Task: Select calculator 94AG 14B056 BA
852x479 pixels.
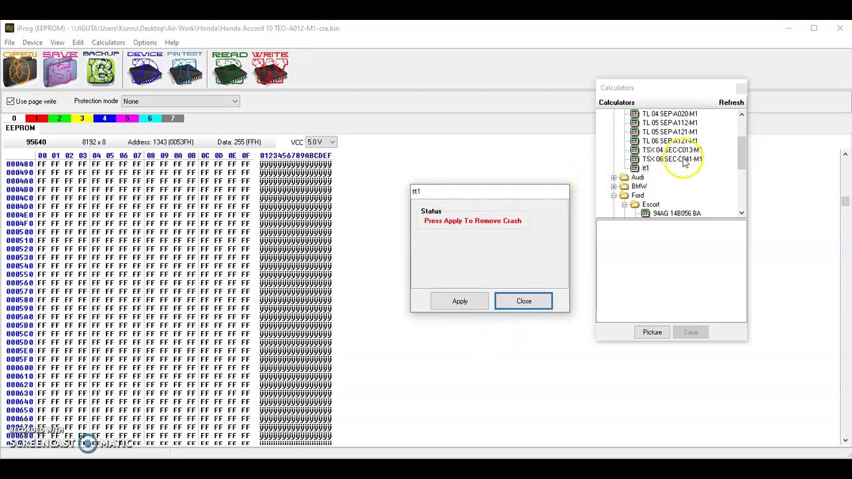Action: 676,214
